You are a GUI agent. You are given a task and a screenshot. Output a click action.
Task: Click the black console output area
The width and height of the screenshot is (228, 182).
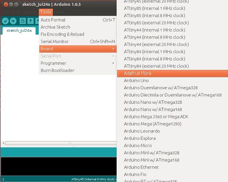[x=59, y=166]
